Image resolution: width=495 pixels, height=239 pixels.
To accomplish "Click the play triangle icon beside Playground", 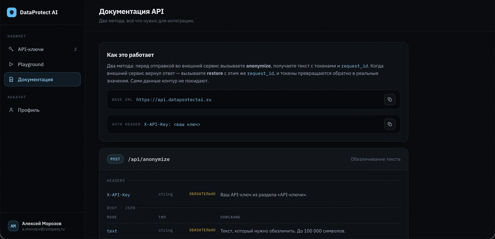I will click(11, 64).
